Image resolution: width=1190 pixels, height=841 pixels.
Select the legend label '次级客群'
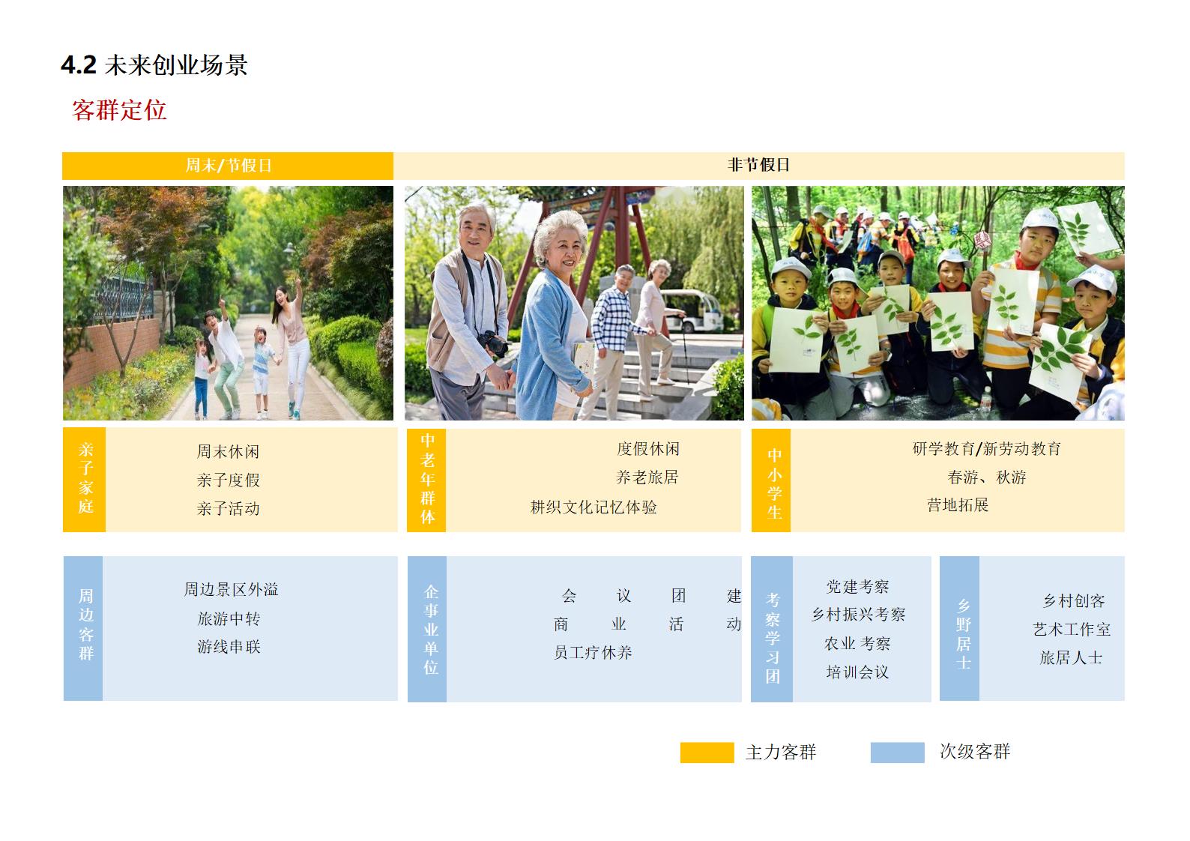click(975, 752)
